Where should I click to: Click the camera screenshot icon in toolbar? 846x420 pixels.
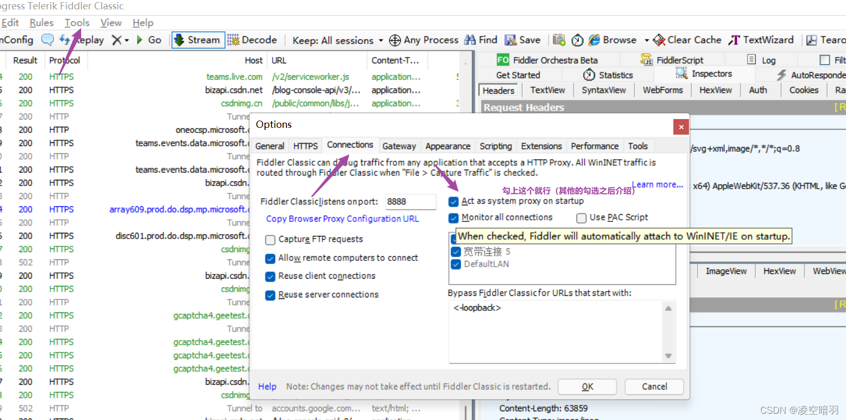(559, 40)
